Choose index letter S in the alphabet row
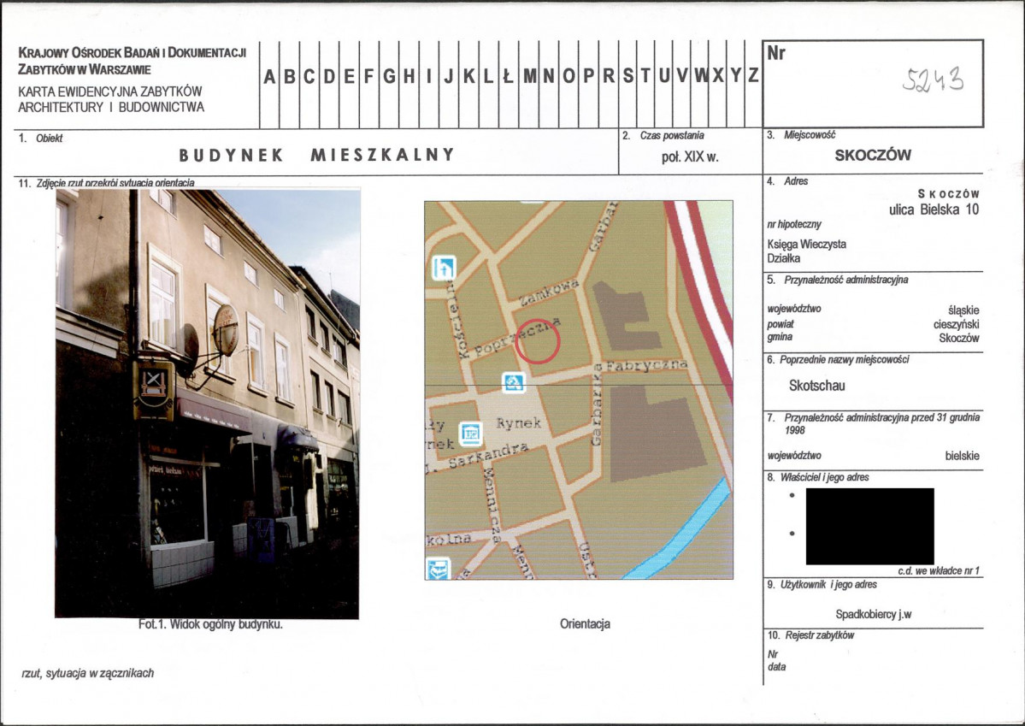Viewport: 1025px width, 726px height. coord(627,76)
